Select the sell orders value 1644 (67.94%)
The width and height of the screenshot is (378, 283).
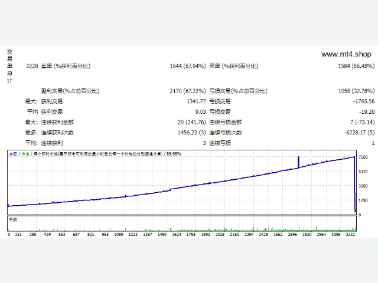point(188,66)
